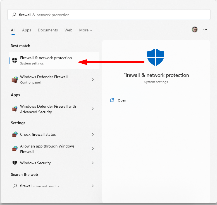Image resolution: width=217 pixels, height=205 pixels.
Task: Open Allow an app through Windows Firewall
Action: pyautogui.click(x=54, y=149)
